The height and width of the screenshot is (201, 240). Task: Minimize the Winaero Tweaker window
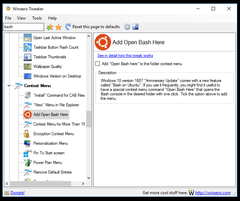[198, 9]
